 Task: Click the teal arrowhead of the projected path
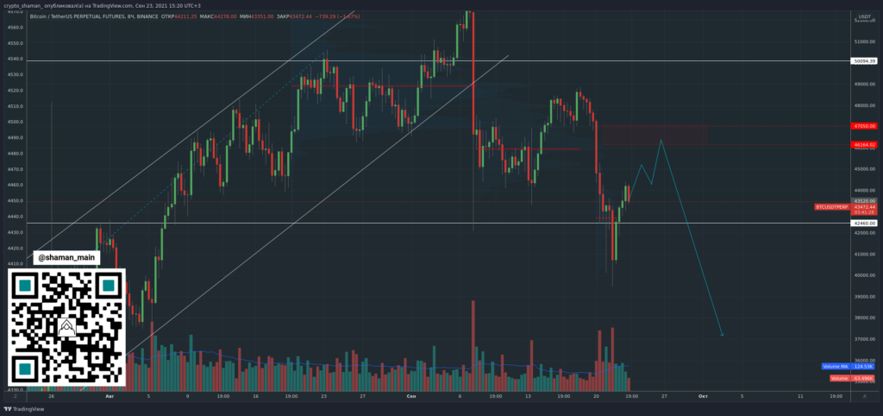pyautogui.click(x=722, y=334)
